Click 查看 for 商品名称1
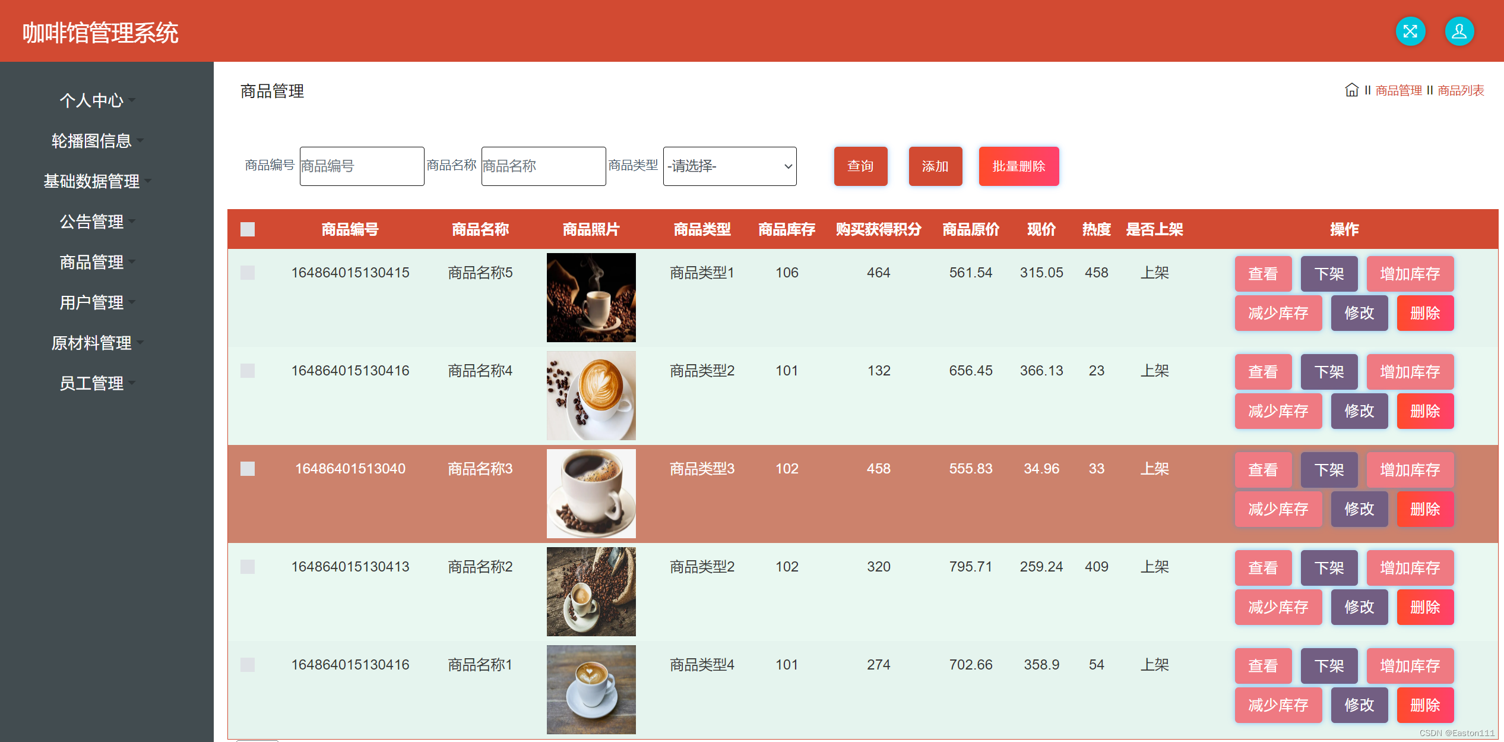 pos(1263,666)
